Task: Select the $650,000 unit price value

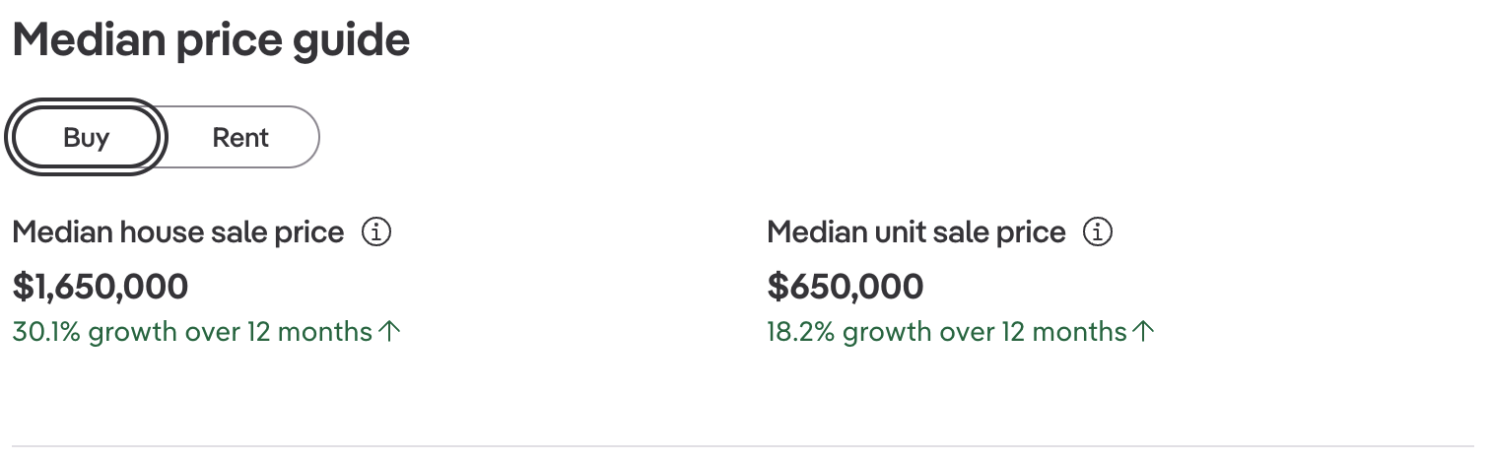Action: [846, 287]
